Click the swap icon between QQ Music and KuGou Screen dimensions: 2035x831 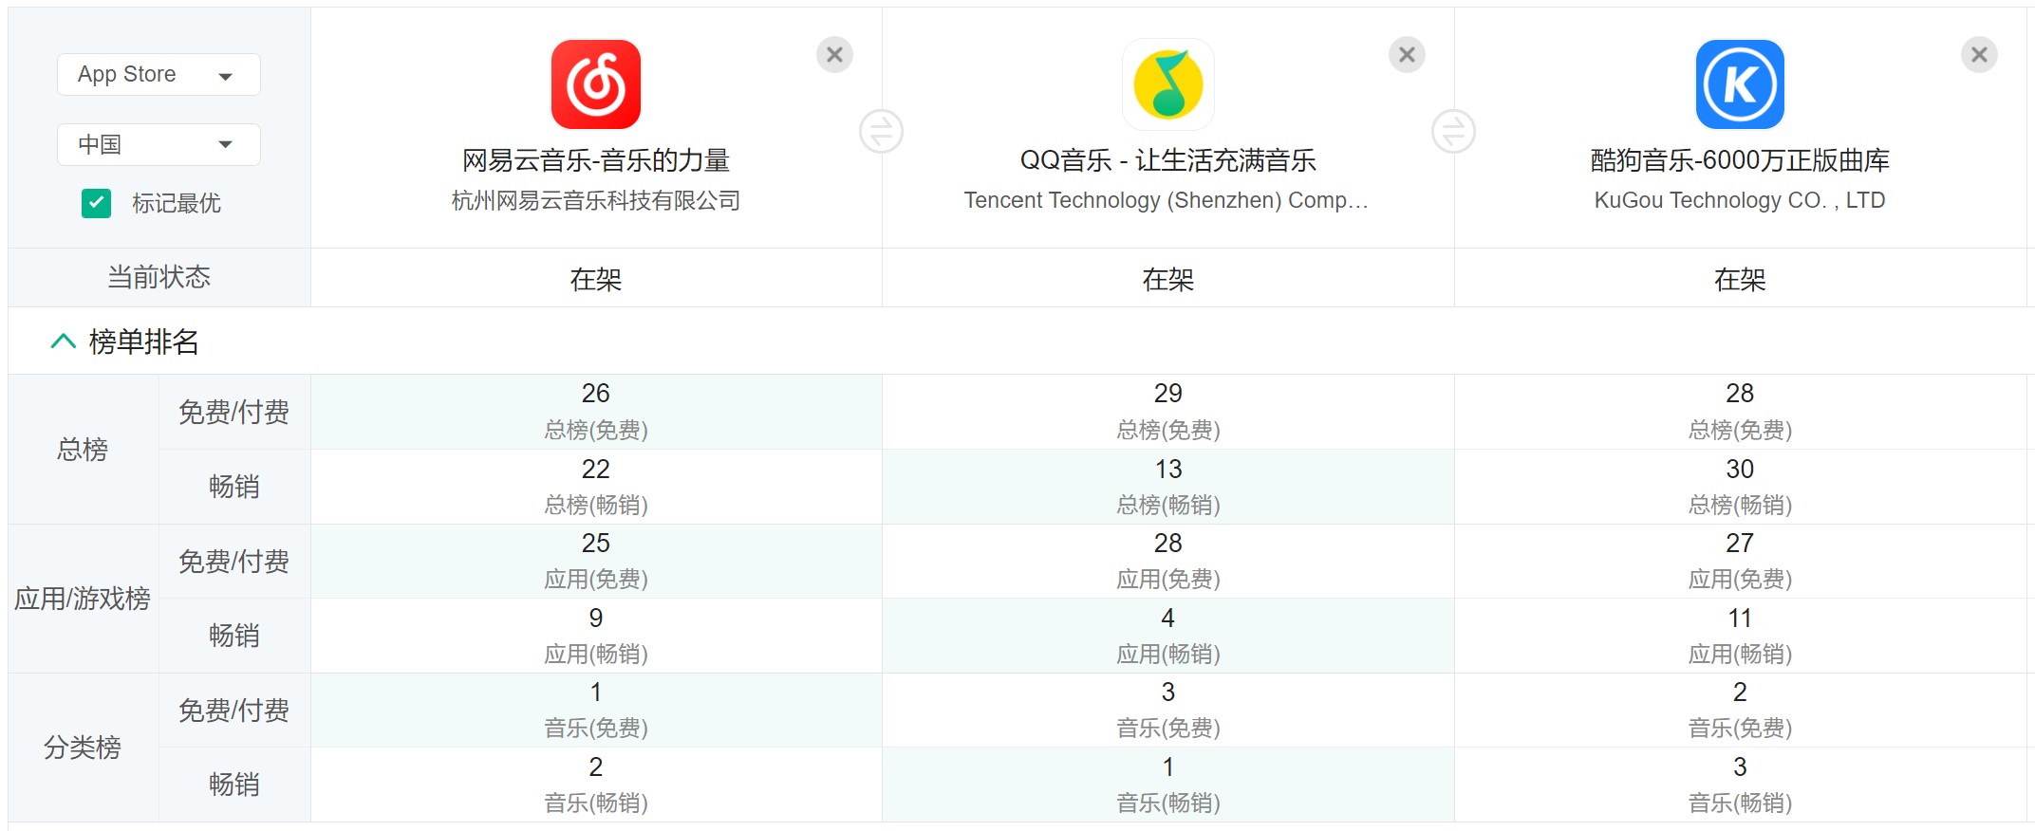point(1454,131)
